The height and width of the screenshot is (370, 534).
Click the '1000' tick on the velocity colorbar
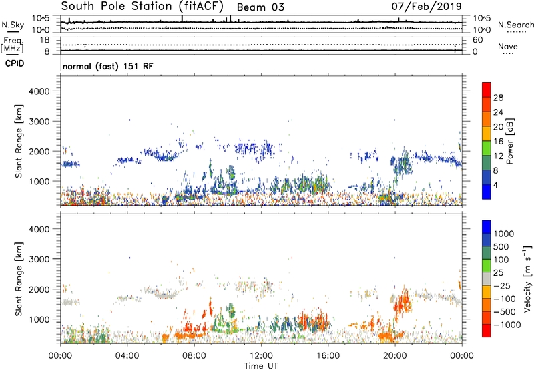[504, 234]
